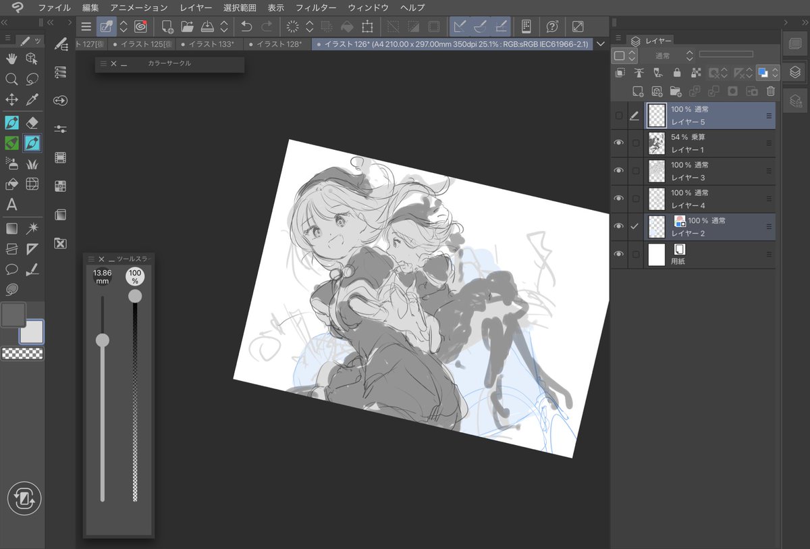Image resolution: width=810 pixels, height=549 pixels.
Task: Open Clip Studio via the spiral icon
Action: (x=140, y=27)
